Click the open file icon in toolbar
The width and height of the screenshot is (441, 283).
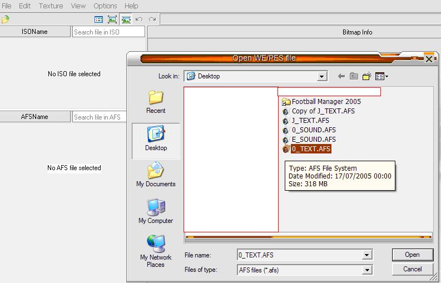point(5,19)
